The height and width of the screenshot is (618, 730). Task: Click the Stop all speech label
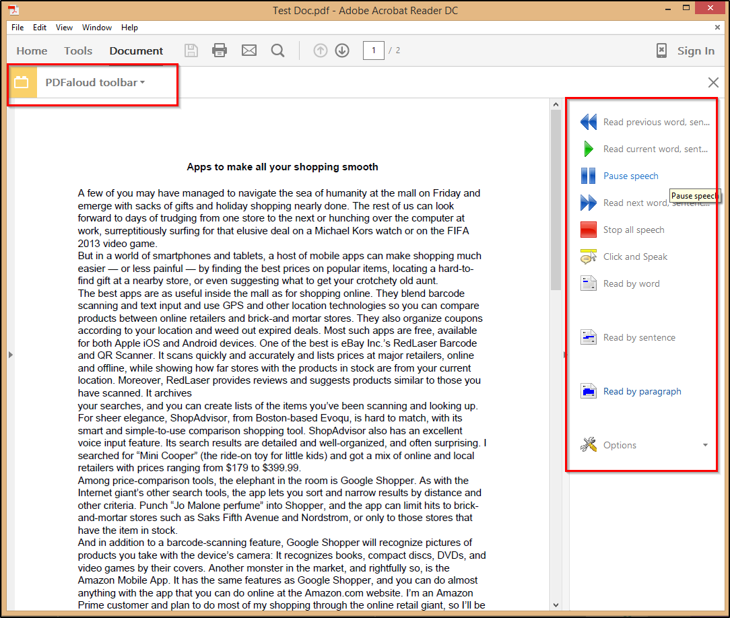634,230
